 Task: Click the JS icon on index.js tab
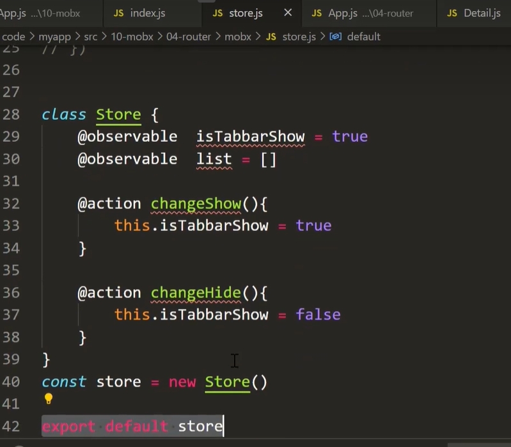point(119,13)
